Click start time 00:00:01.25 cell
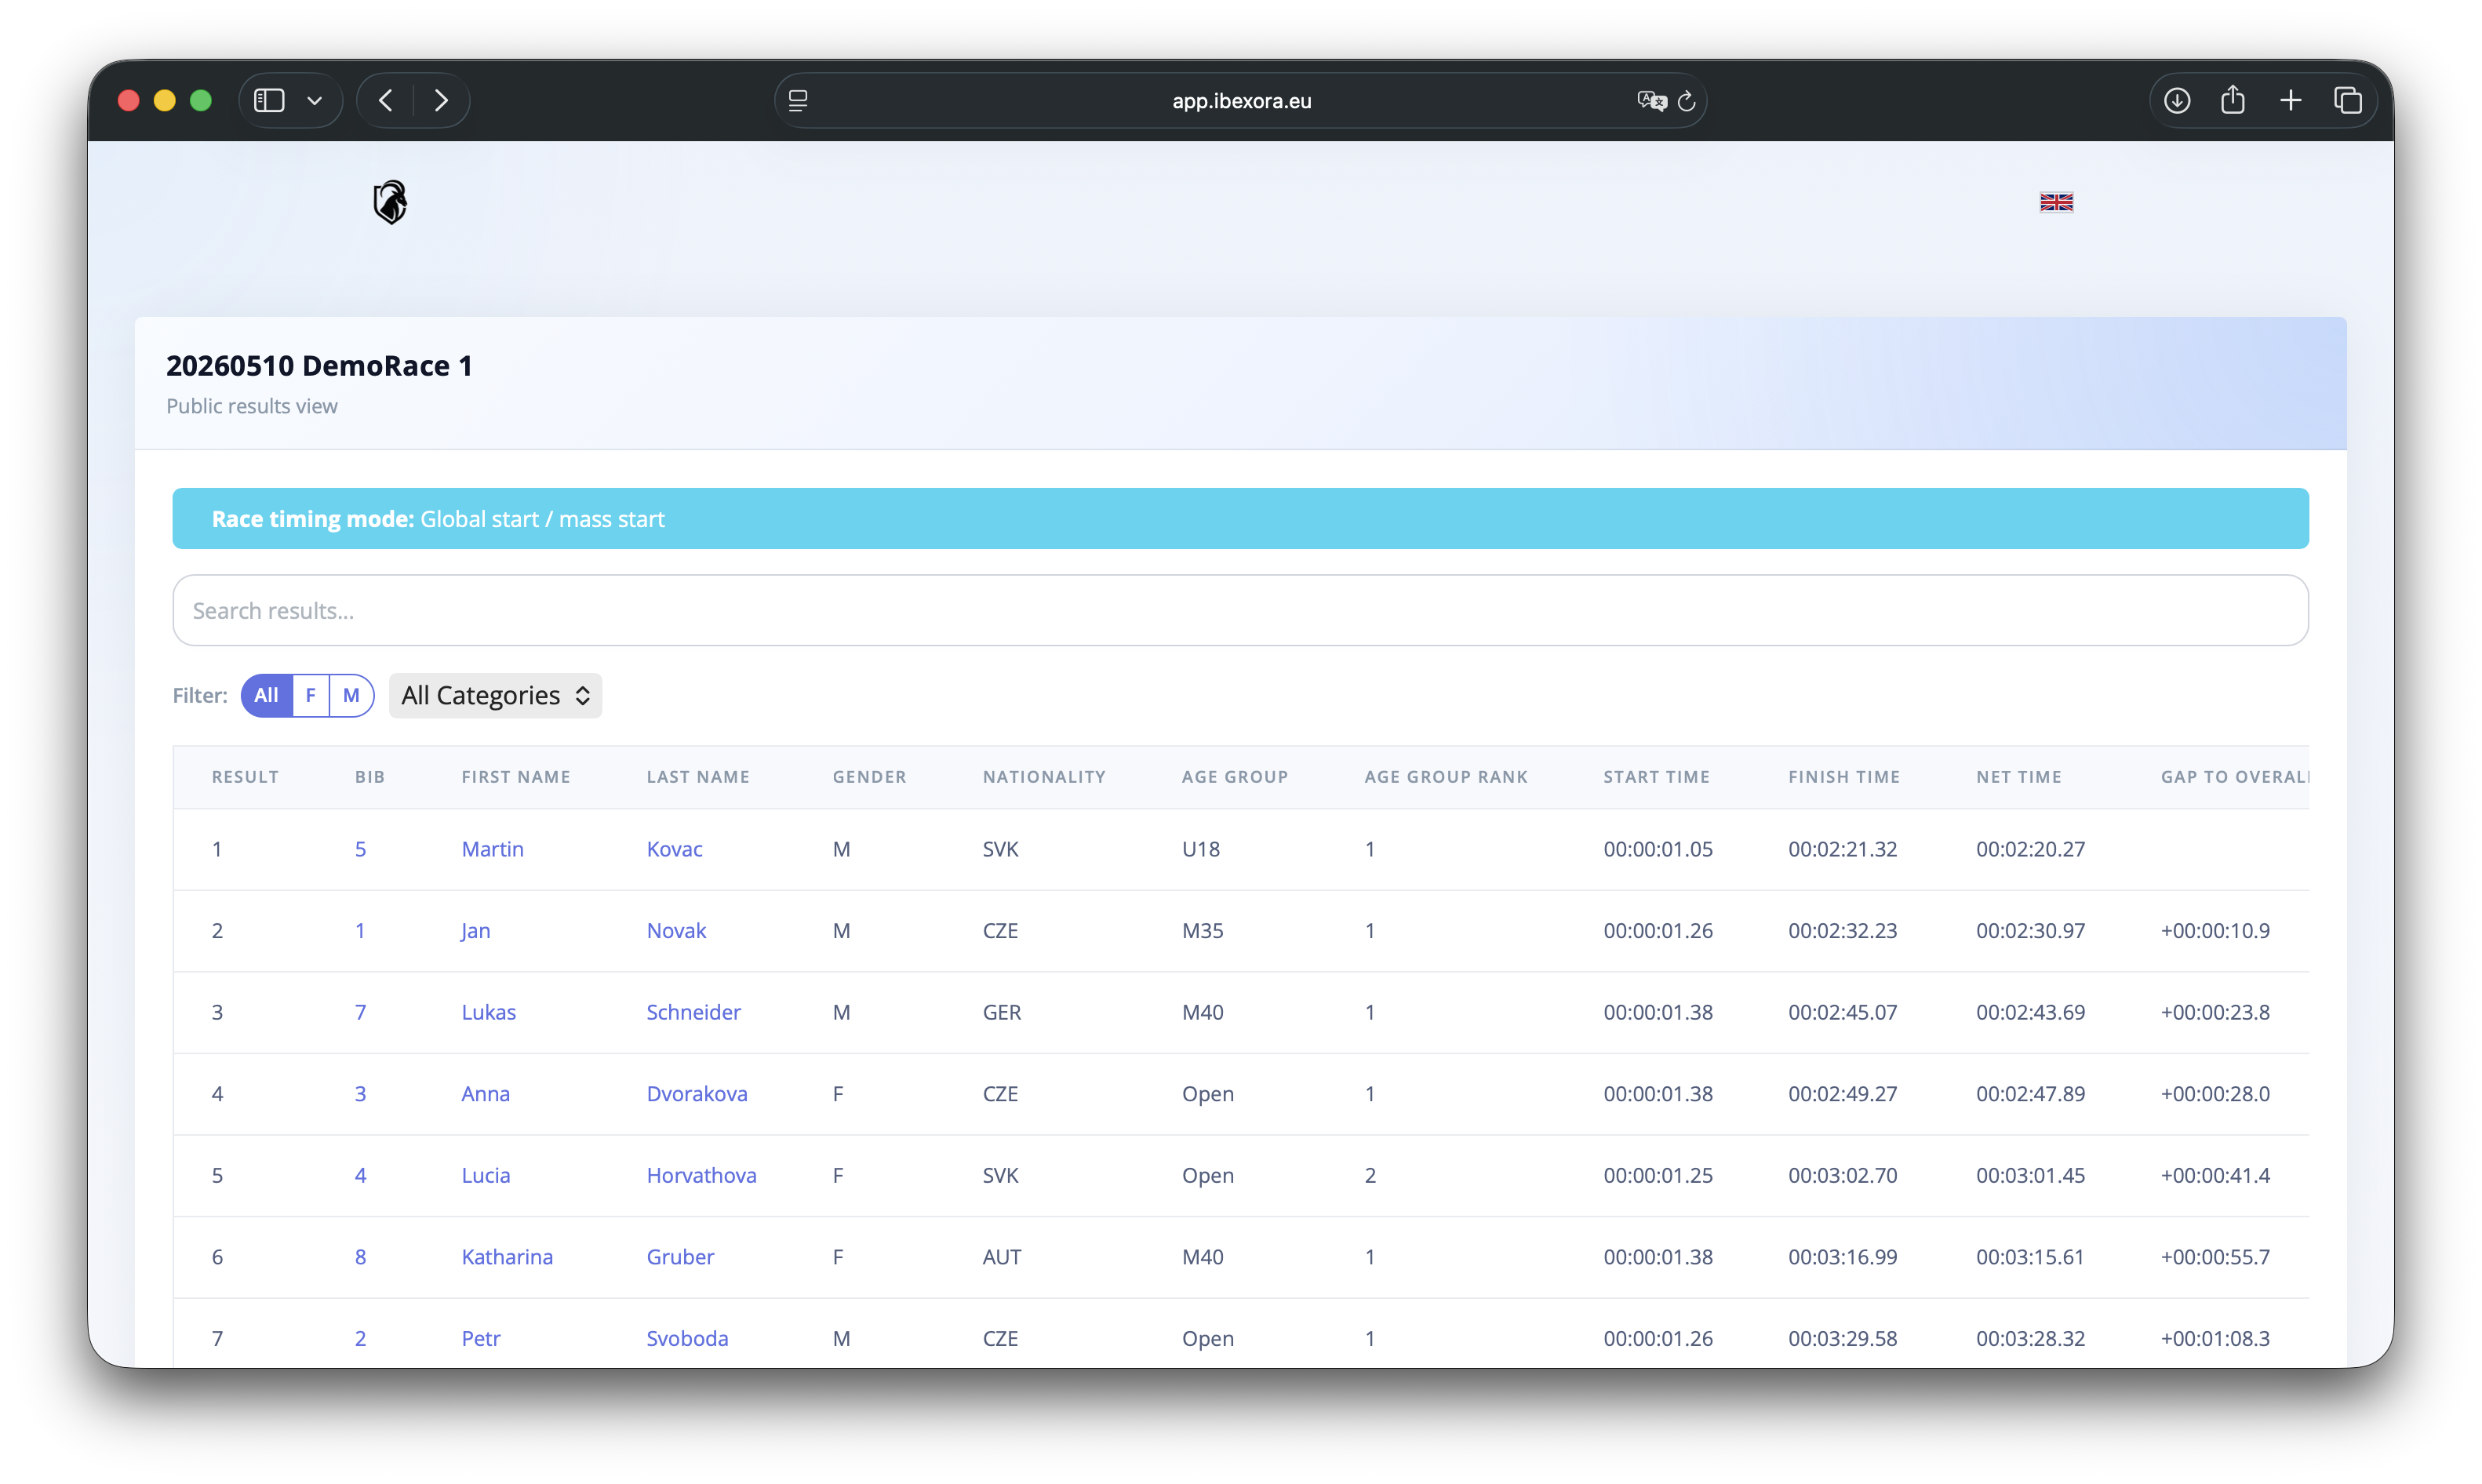This screenshot has width=2482, height=1484. (x=1658, y=1176)
